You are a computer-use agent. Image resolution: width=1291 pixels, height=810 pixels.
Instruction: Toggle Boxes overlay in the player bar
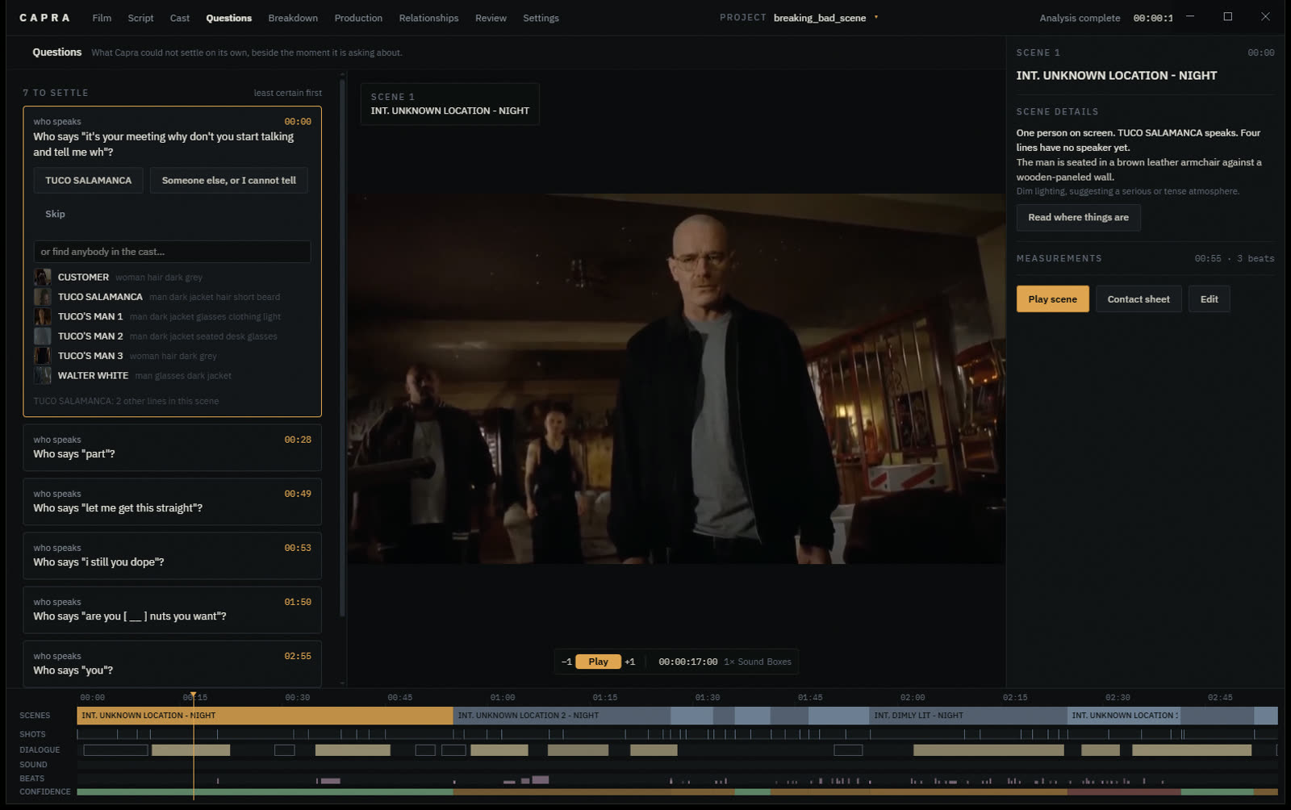coord(779,662)
